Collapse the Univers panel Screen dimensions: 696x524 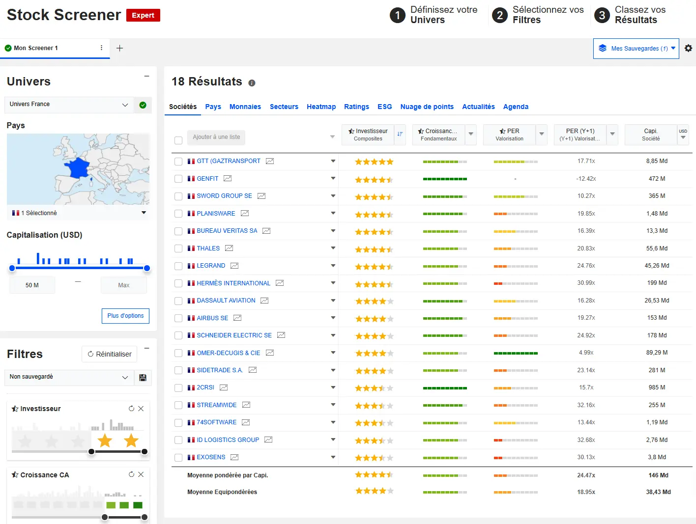tap(146, 76)
